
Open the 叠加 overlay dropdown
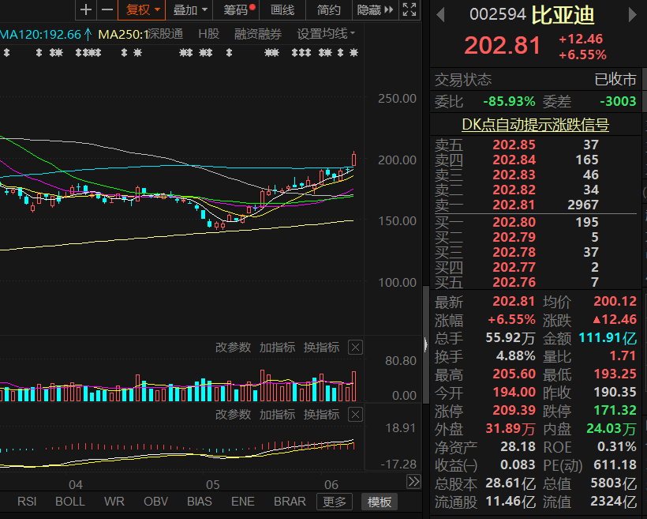pyautogui.click(x=189, y=9)
